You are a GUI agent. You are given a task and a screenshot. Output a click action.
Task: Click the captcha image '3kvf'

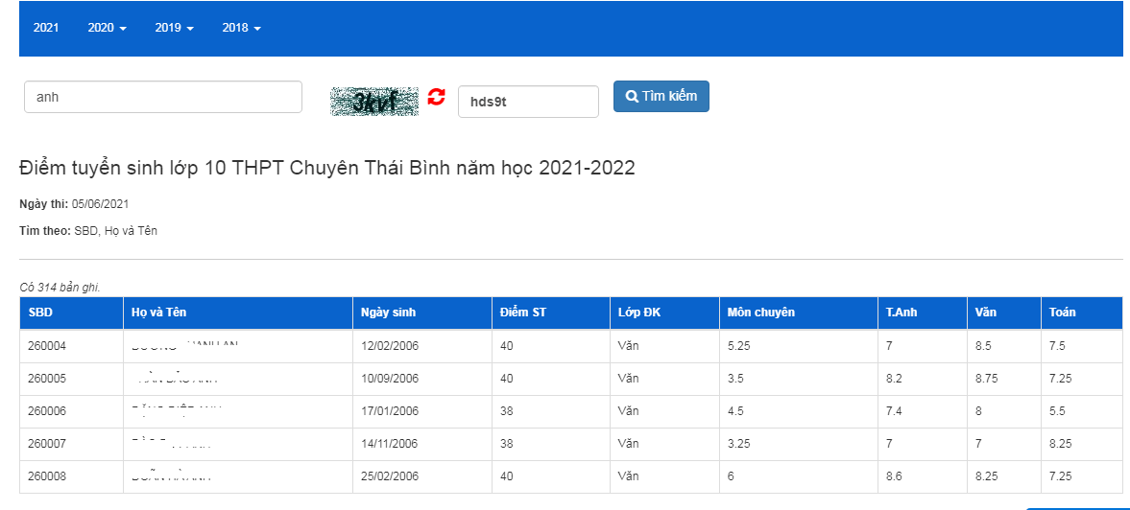pos(374,102)
